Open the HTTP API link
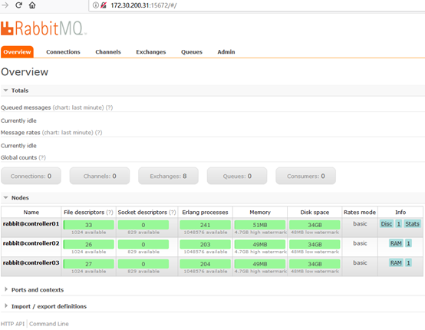The height and width of the screenshot is (330, 425). [x=12, y=324]
